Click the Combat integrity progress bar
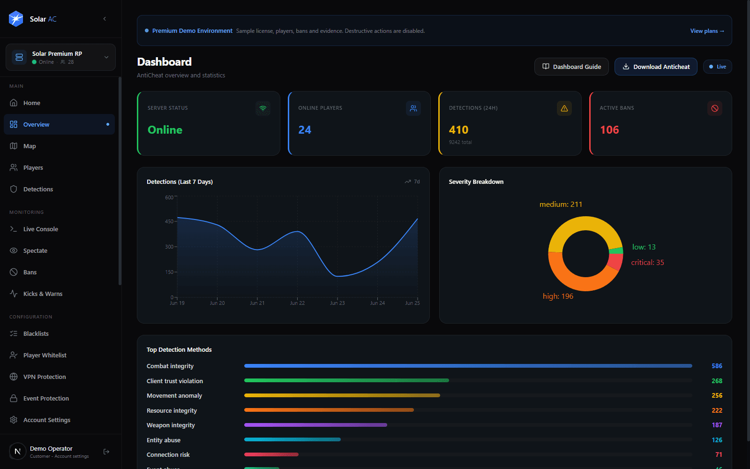750x469 pixels. click(468, 366)
